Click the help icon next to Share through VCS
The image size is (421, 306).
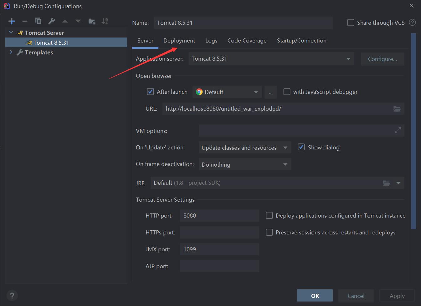(x=413, y=23)
